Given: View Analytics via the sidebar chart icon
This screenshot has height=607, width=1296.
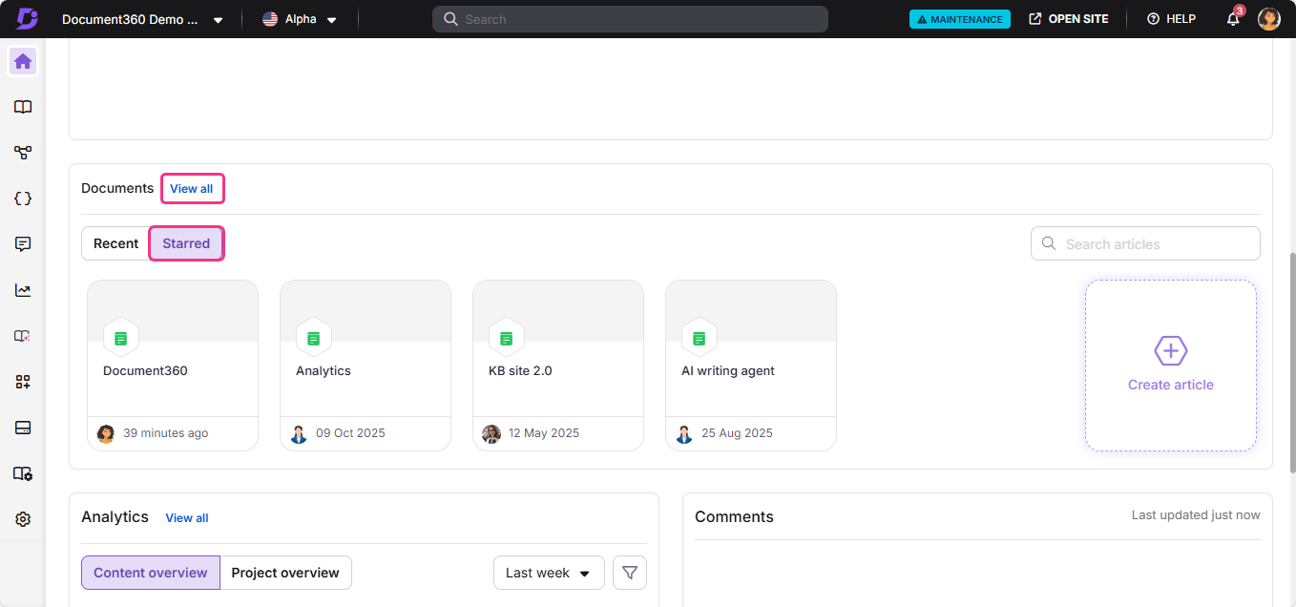Looking at the screenshot, I should tap(22, 289).
